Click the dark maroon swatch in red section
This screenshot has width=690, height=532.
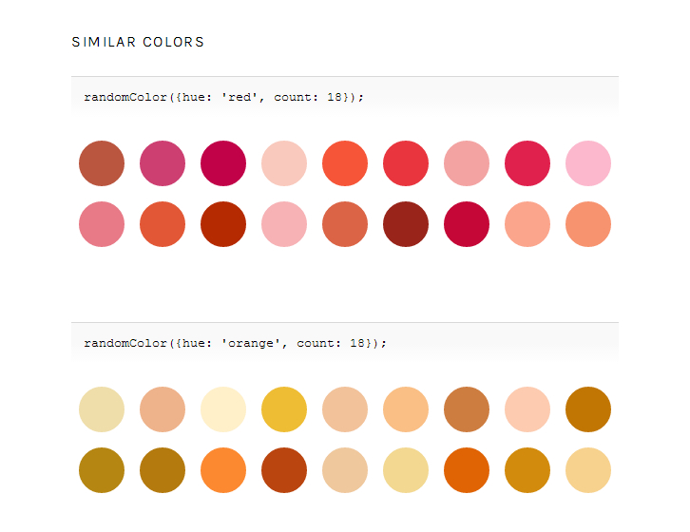(406, 224)
